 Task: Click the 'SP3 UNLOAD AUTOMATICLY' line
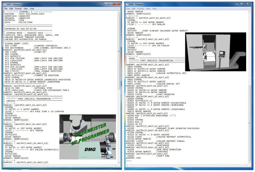click(x=32, y=149)
